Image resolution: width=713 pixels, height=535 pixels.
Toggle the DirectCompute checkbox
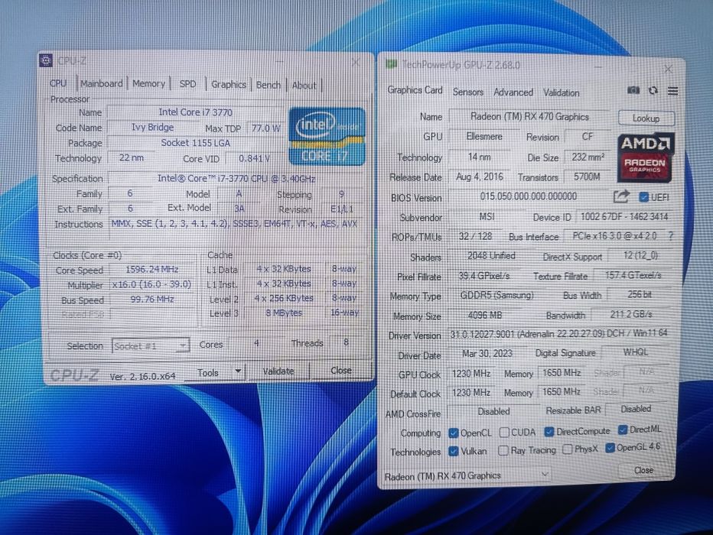[549, 432]
